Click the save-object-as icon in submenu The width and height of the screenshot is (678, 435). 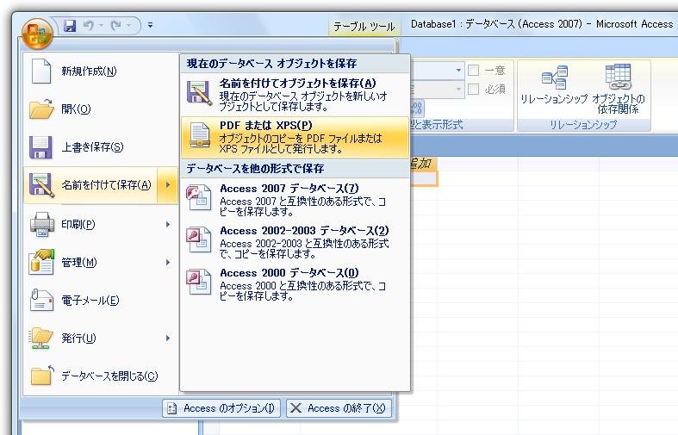(x=199, y=93)
